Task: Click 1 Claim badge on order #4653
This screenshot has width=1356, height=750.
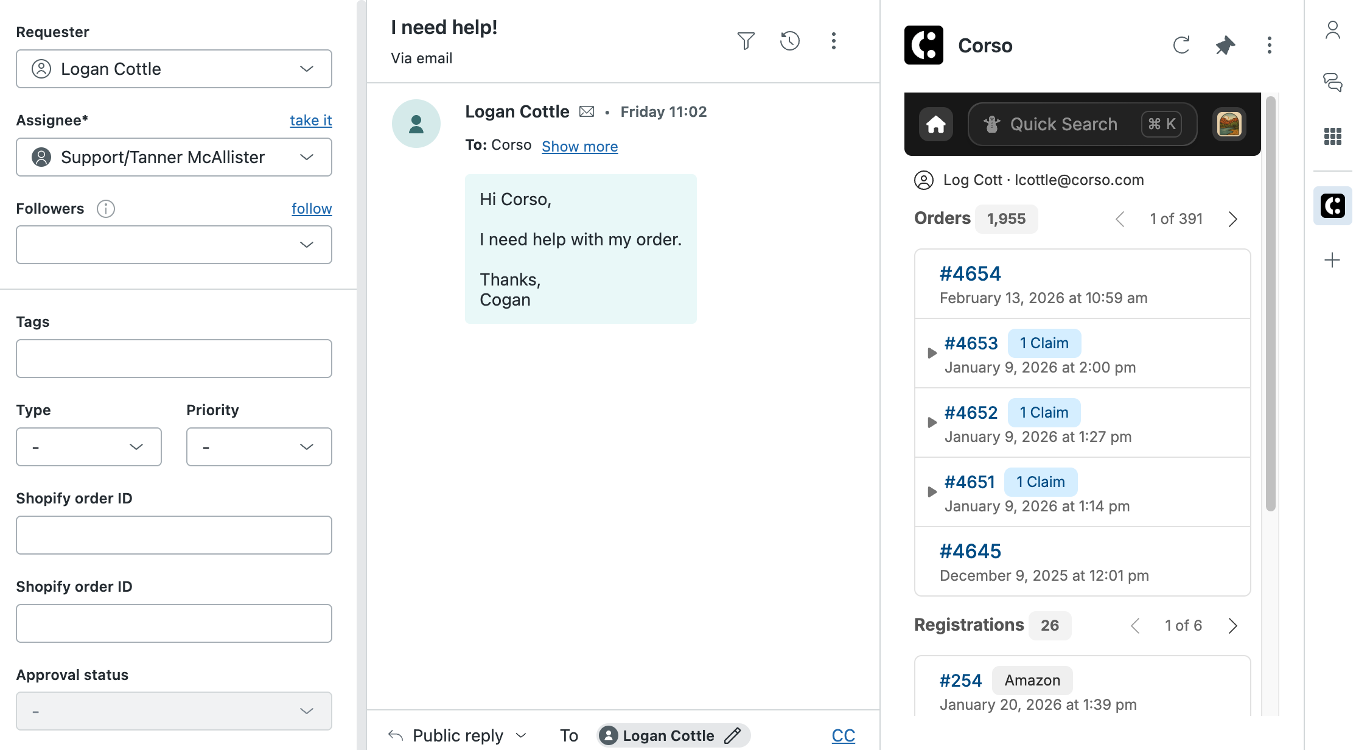Action: coord(1044,343)
